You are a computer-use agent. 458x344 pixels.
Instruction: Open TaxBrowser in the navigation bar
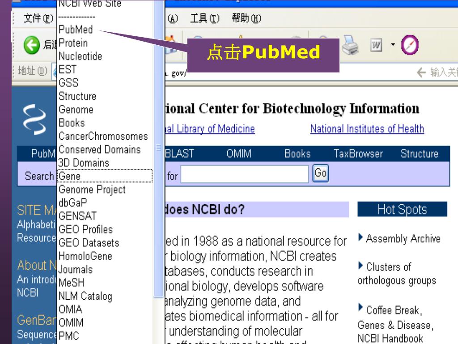coord(358,154)
